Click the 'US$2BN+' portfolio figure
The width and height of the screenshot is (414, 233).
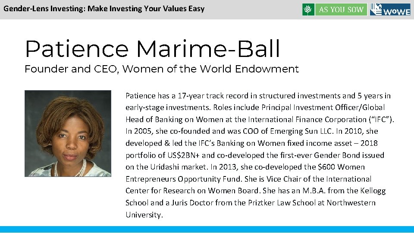(183, 155)
